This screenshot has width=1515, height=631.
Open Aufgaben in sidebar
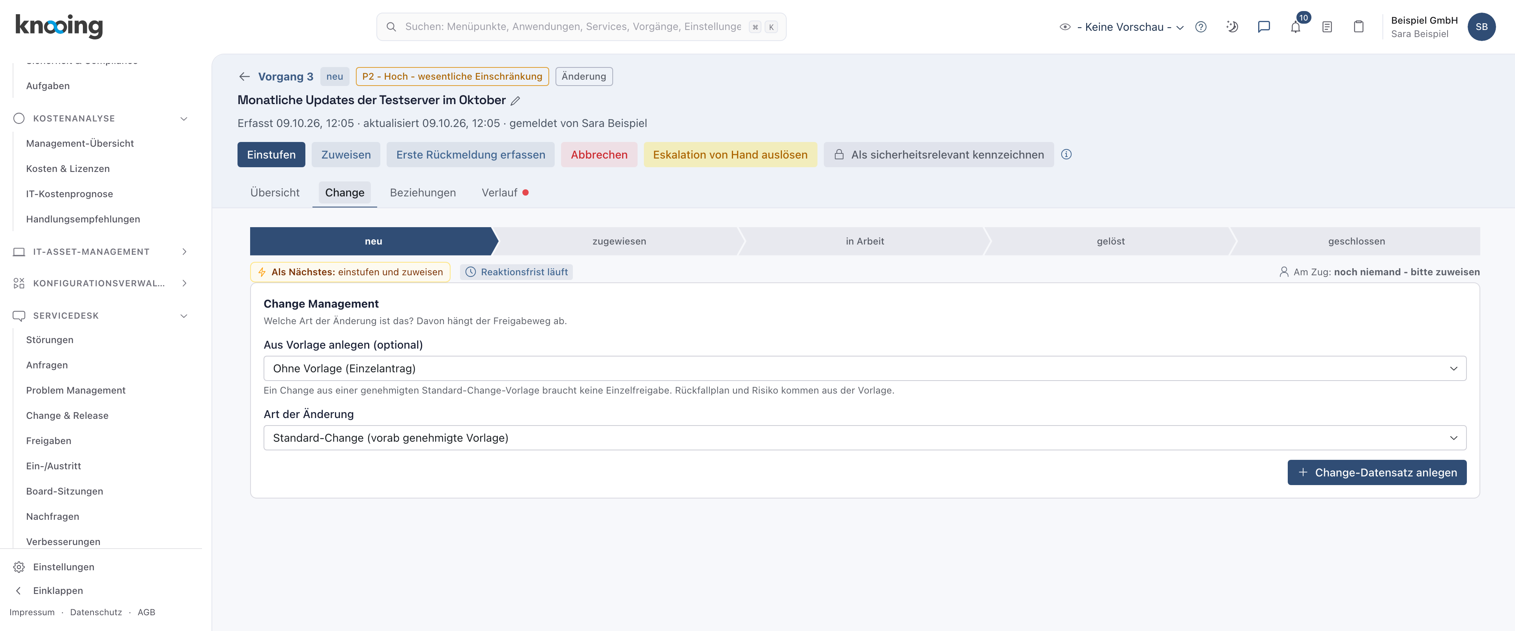click(x=48, y=86)
